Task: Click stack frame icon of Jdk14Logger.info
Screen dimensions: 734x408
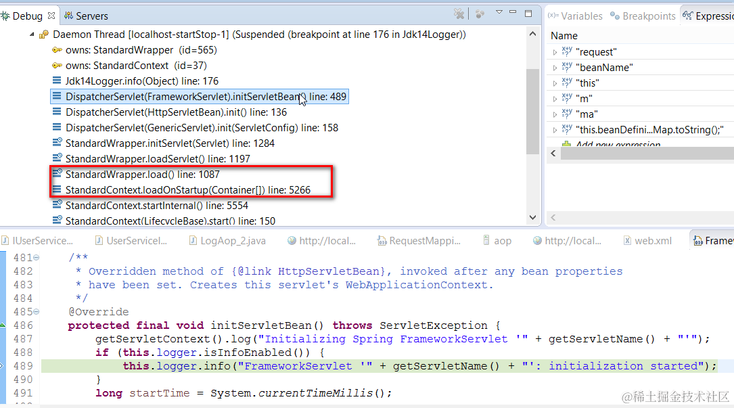Action: [x=57, y=81]
